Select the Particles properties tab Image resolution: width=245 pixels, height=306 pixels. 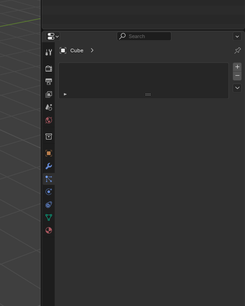click(x=49, y=179)
